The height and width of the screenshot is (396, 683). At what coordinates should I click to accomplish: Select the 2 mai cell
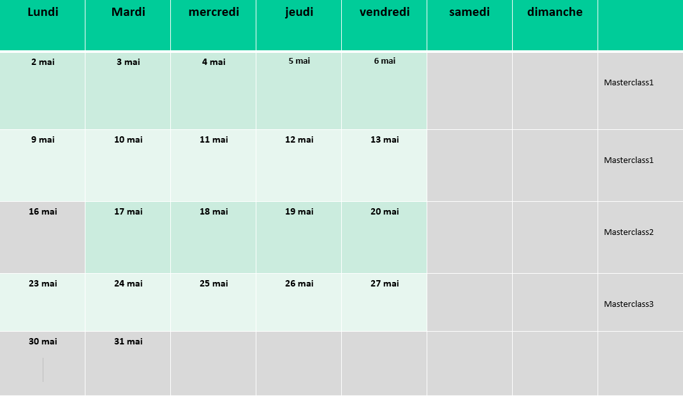[x=42, y=91]
